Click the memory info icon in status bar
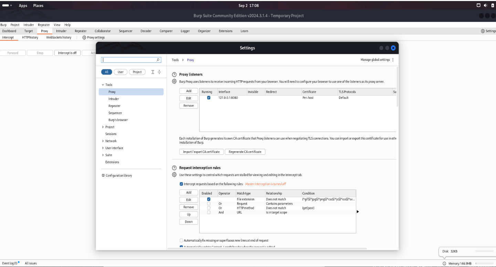Image resolution: width=496 pixels, height=267 pixels. [x=444, y=264]
